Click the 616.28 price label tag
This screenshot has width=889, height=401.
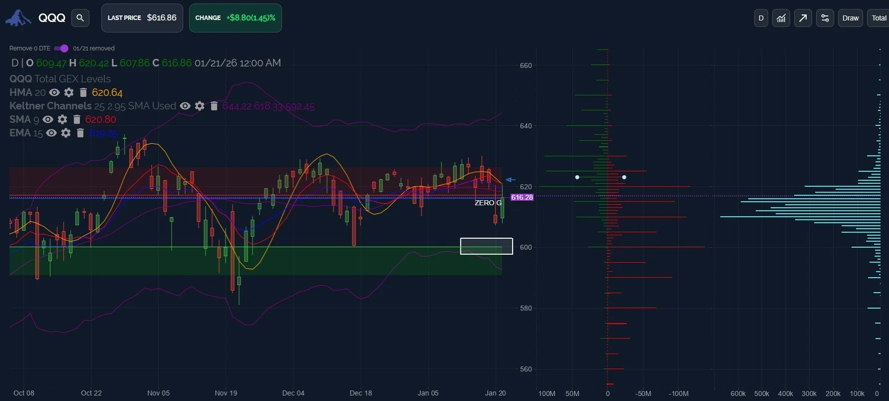point(522,197)
